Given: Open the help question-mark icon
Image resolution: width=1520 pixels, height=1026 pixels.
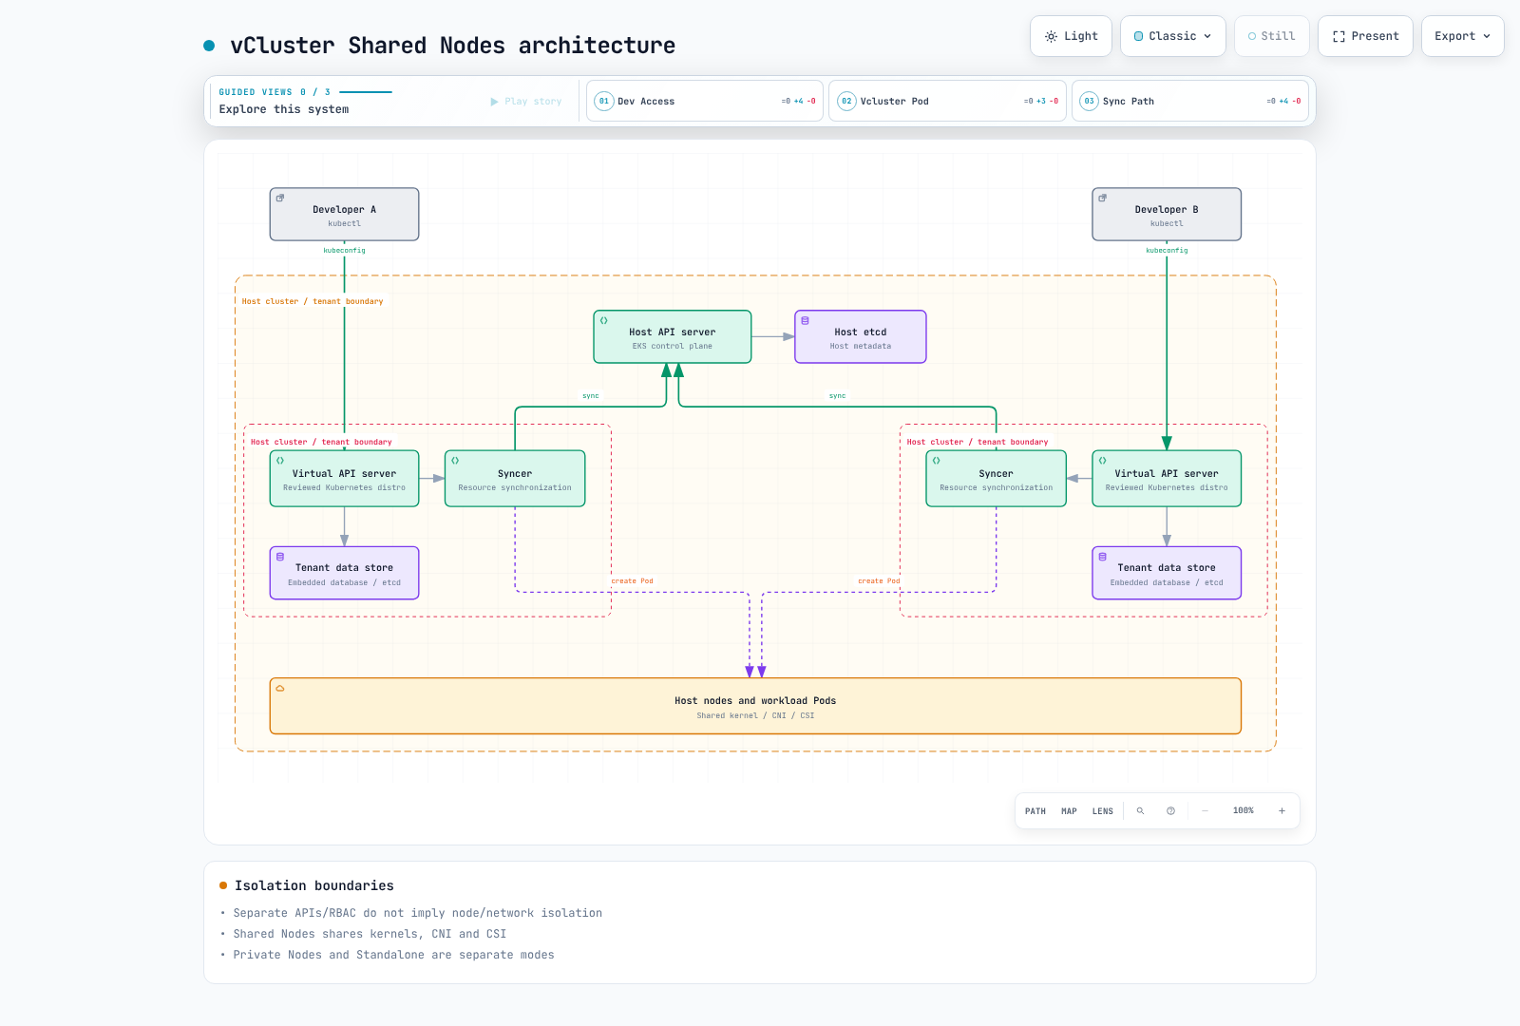Looking at the screenshot, I should (1170, 811).
